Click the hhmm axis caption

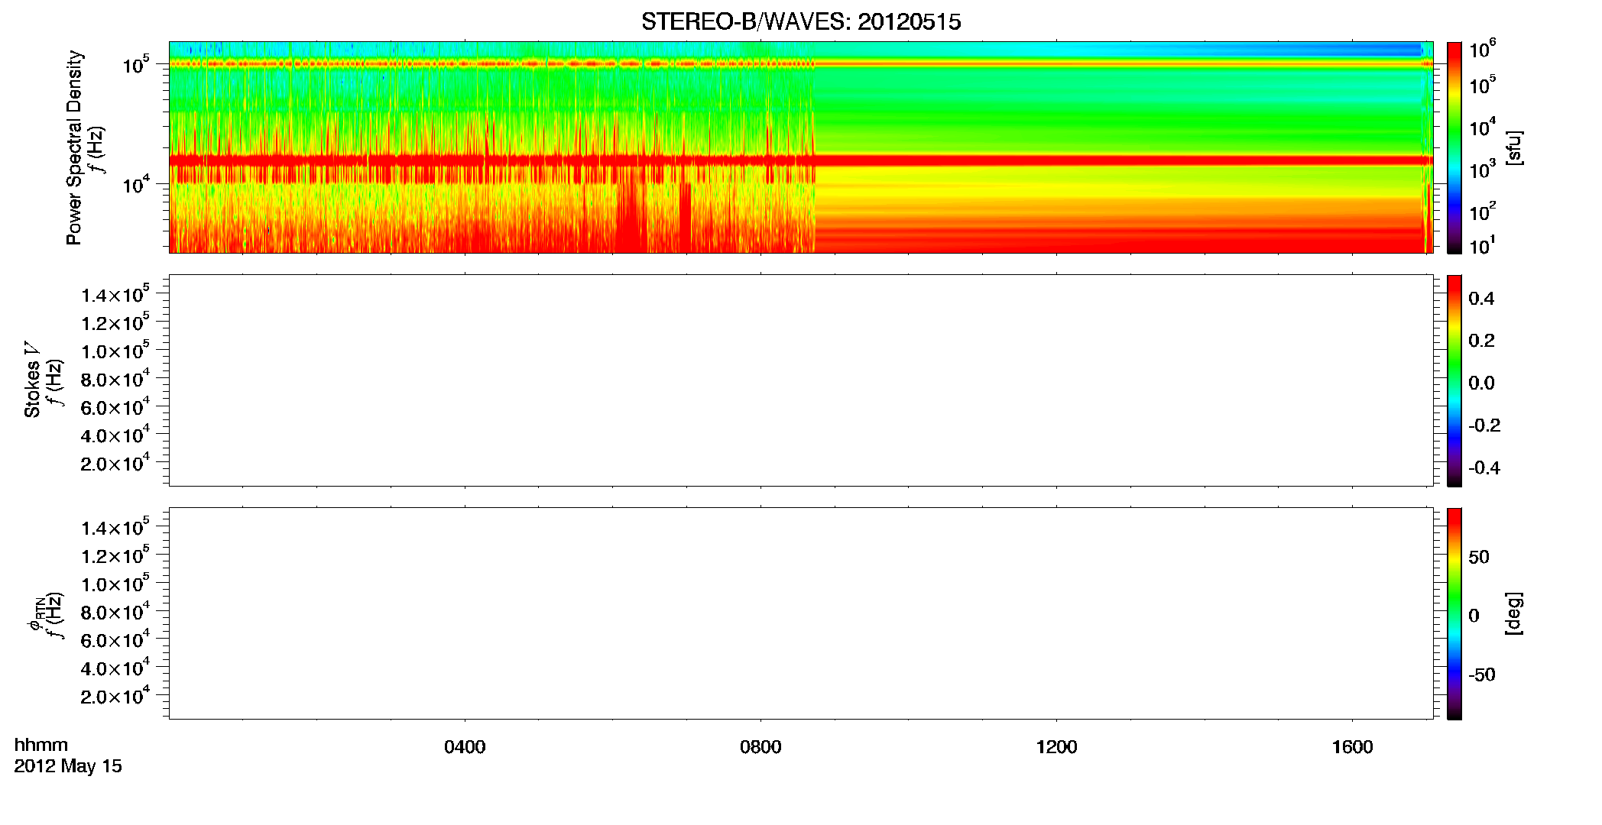[x=41, y=746]
